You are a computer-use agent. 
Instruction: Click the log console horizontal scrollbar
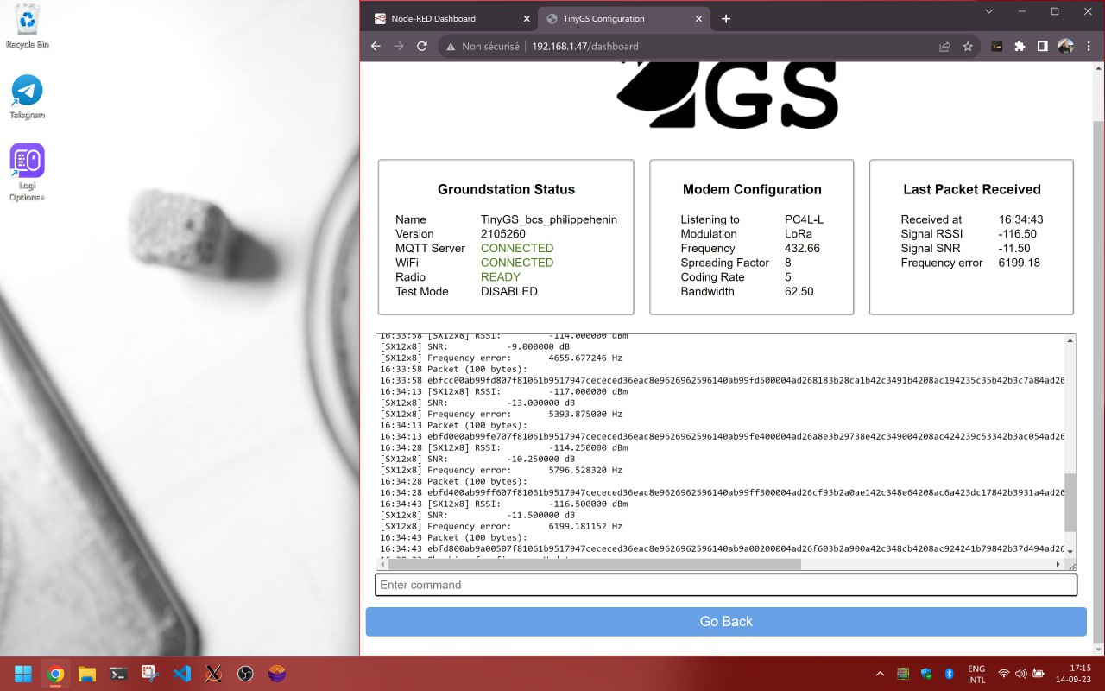[x=594, y=564]
